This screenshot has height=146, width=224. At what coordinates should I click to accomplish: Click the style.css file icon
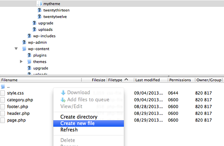pyautogui.click(x=2, y=93)
